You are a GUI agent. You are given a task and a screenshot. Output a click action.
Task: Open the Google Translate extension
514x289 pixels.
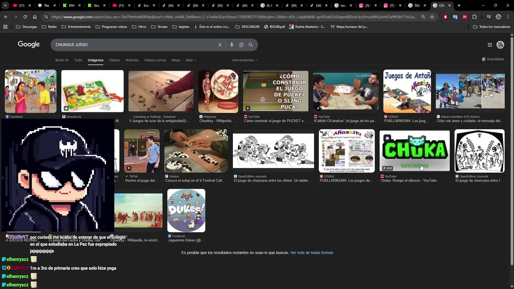tap(455, 17)
